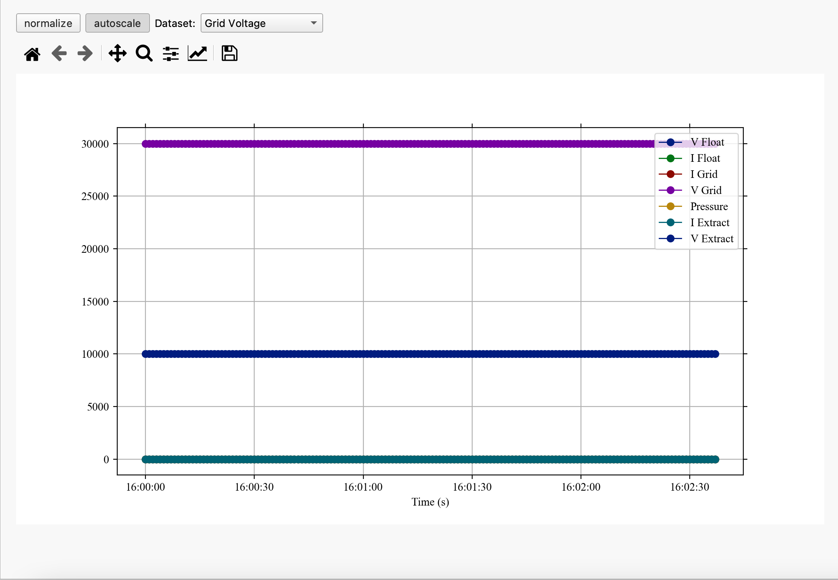The width and height of the screenshot is (838, 580).
Task: Click the Dataset: label
Action: click(175, 23)
